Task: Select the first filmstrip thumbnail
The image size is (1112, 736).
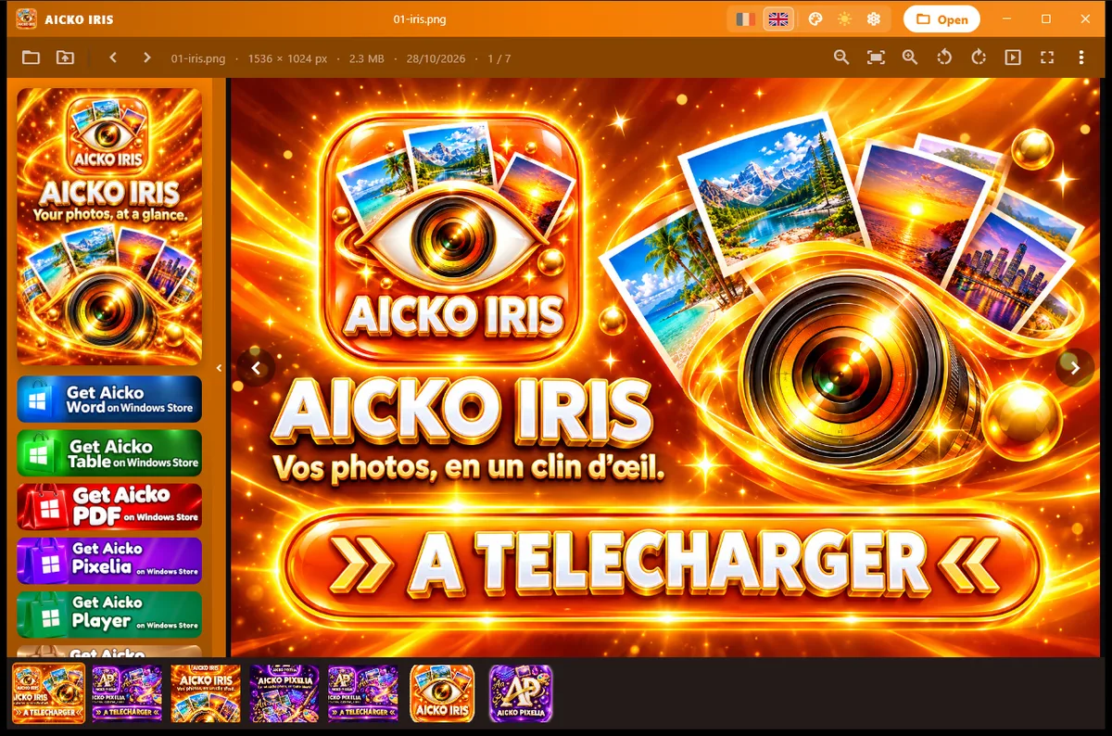Action: click(48, 693)
